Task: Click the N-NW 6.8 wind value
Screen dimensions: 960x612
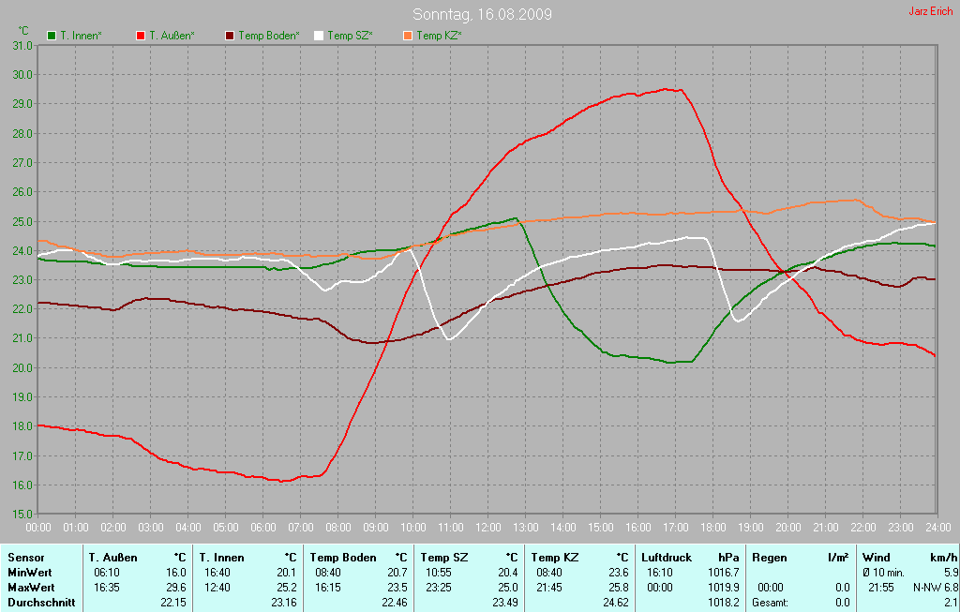Action: tap(936, 587)
